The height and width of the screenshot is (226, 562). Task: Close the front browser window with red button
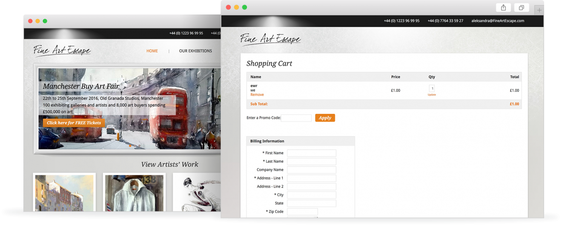[228, 7]
